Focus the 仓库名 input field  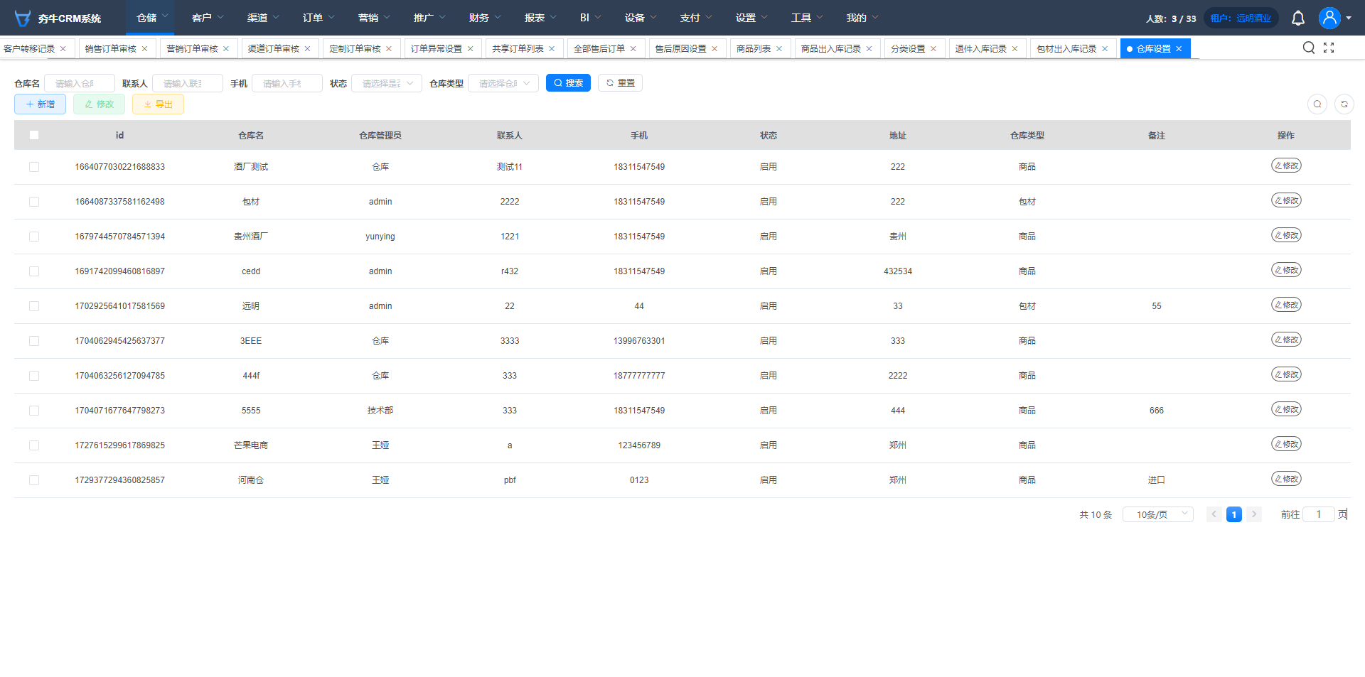click(79, 84)
